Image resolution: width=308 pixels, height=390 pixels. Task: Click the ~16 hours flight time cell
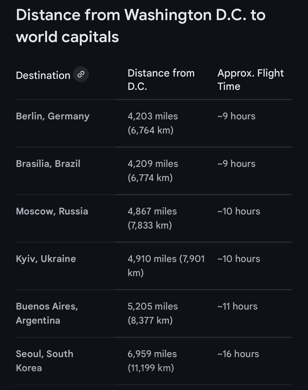point(238,354)
